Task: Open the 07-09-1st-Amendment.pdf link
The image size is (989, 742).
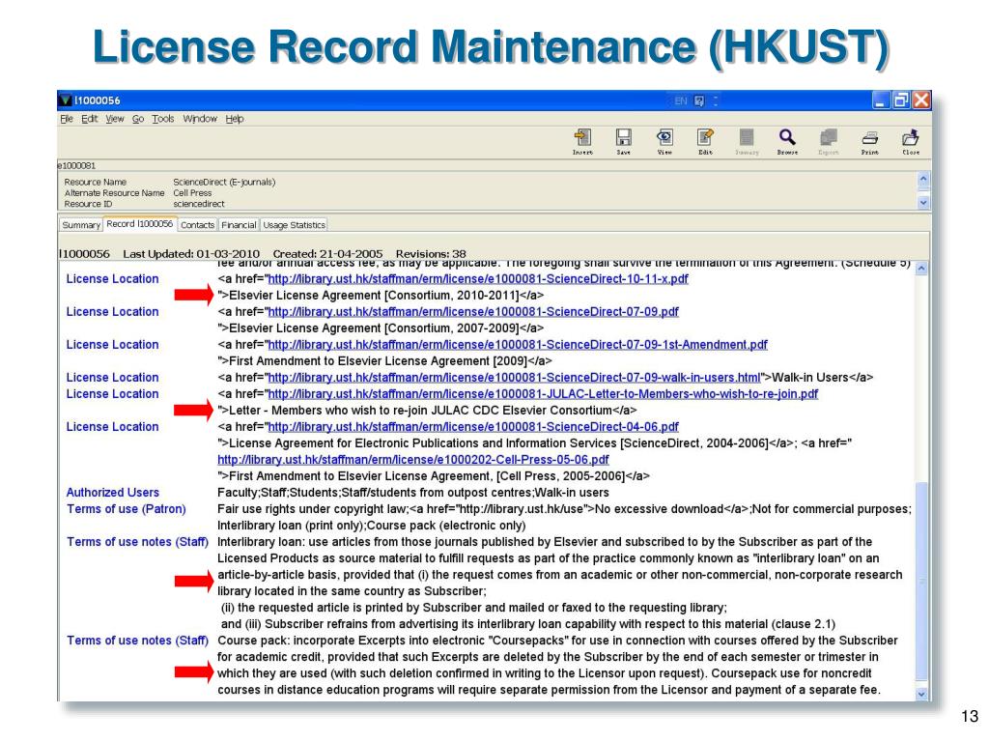Action: [x=518, y=345]
